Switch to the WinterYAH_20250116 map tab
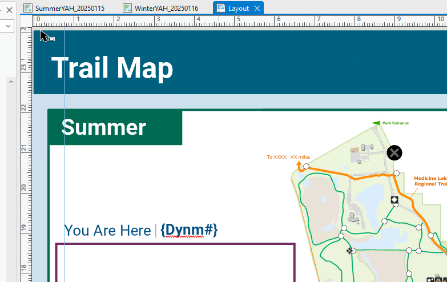 (x=161, y=8)
